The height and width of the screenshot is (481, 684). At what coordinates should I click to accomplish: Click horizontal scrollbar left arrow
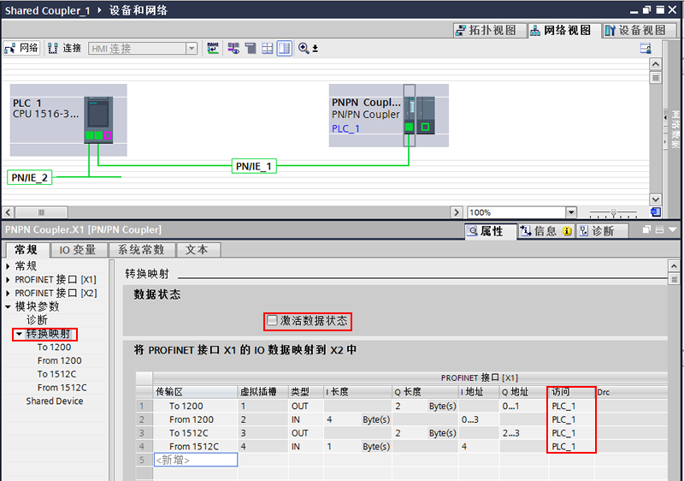coord(8,212)
